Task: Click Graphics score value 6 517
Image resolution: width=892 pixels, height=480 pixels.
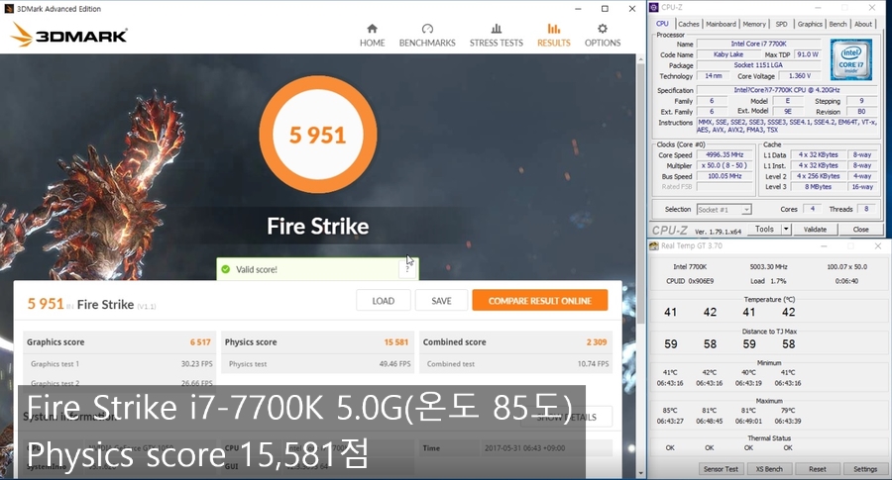Action: tap(200, 342)
